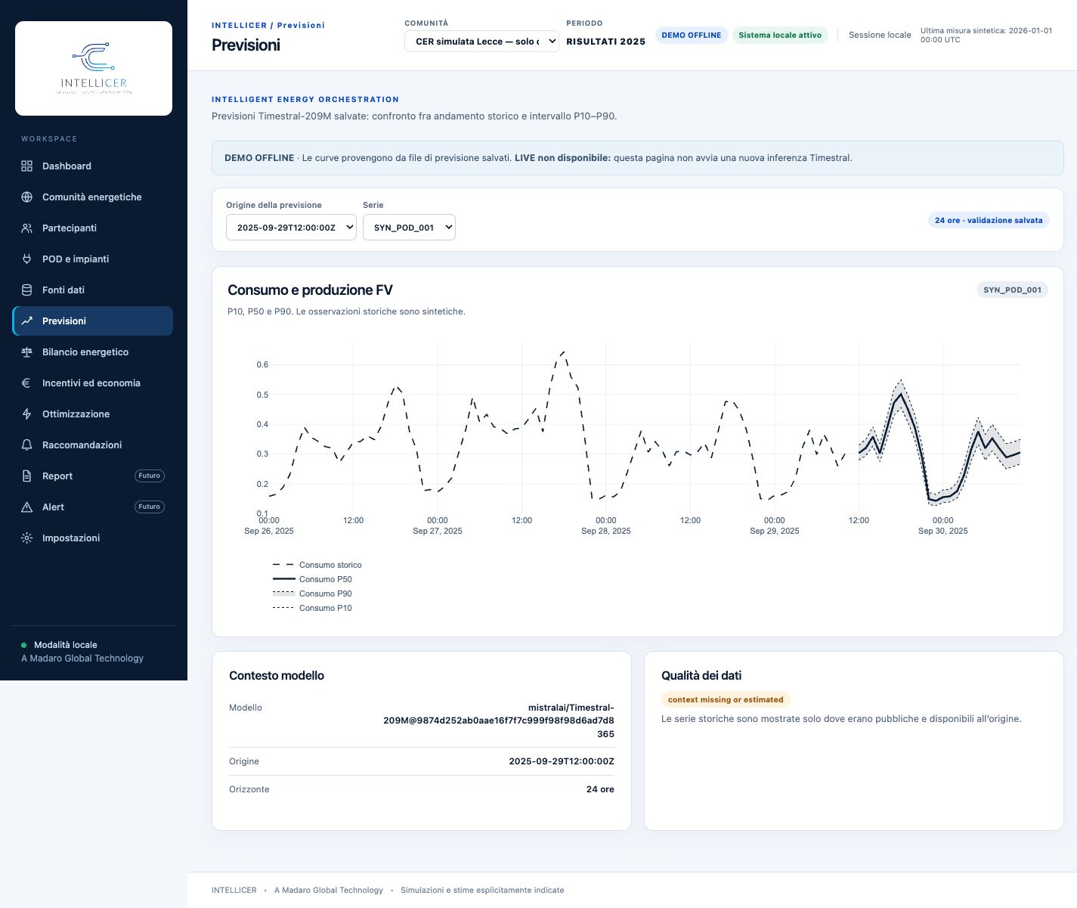Viewport: 1077px width, 908px height.
Task: Open the Origine della previsione dropdown
Action: click(x=291, y=228)
